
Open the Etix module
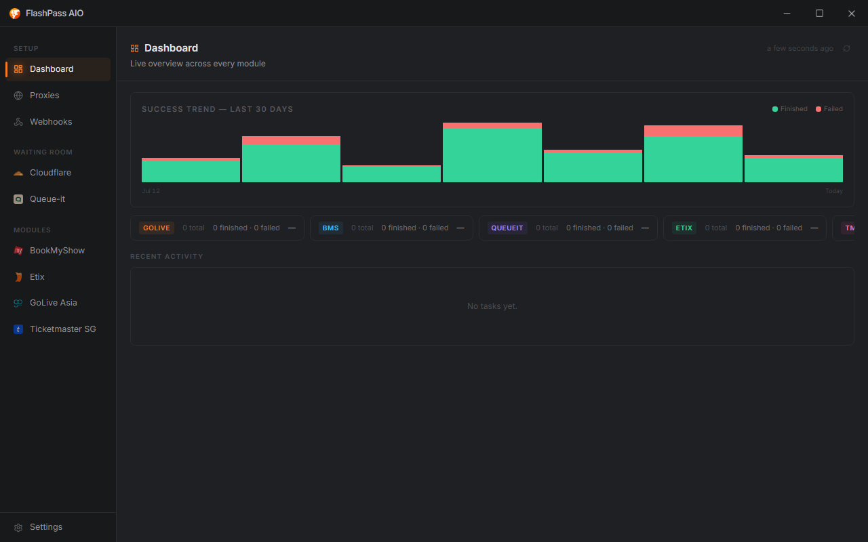coord(58,277)
